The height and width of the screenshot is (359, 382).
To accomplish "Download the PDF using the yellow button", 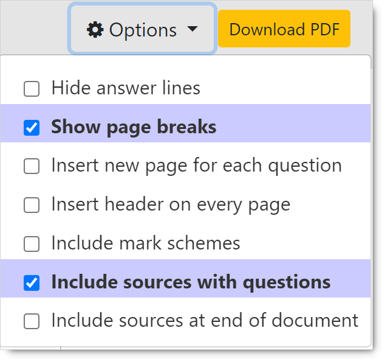I will [x=284, y=29].
